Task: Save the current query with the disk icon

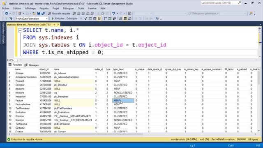Action: 39,14
